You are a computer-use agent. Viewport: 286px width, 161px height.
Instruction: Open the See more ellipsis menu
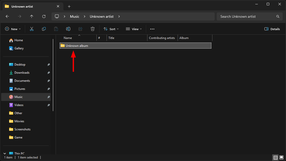pyautogui.click(x=152, y=29)
